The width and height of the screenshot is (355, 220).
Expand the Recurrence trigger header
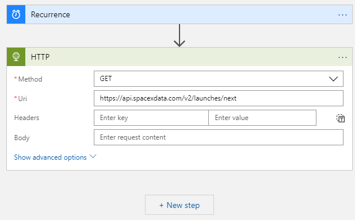(x=180, y=14)
